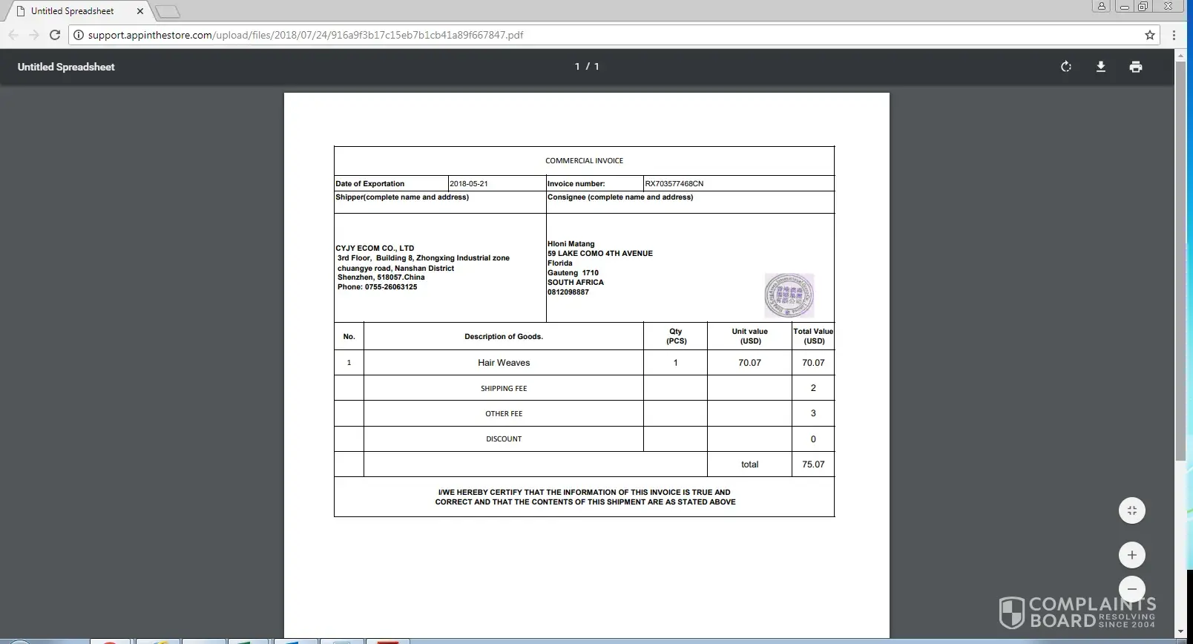
Task: Open the Chrome user profile button
Action: [1101, 7]
